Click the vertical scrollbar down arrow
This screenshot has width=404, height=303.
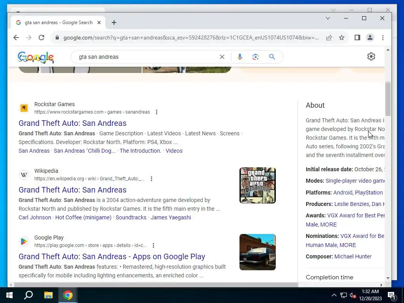[388, 278]
